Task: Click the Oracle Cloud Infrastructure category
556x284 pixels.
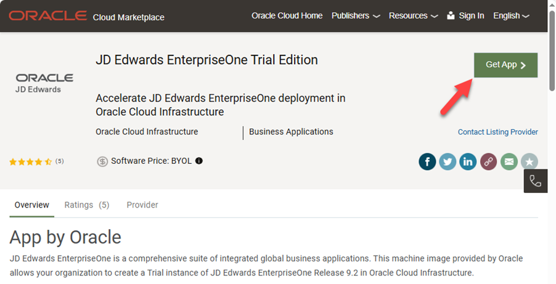Action: click(x=147, y=132)
